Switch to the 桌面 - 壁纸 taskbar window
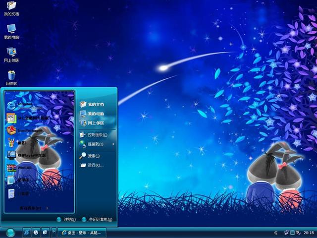 tap(82, 233)
